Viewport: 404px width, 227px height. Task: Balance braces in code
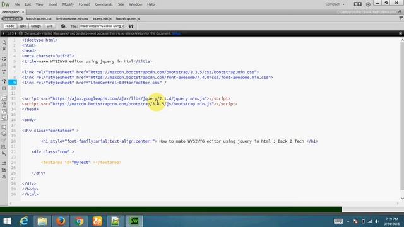(x=4, y=88)
